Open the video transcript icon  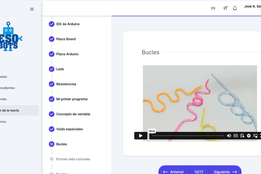click(x=242, y=136)
